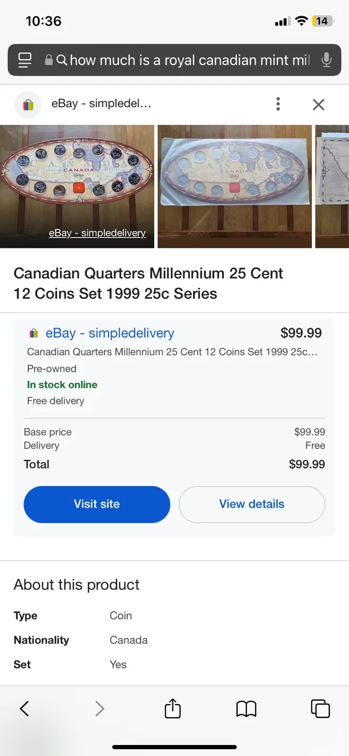This screenshot has height=756, width=349.
Task: Open the second product photo
Action: tap(234, 186)
